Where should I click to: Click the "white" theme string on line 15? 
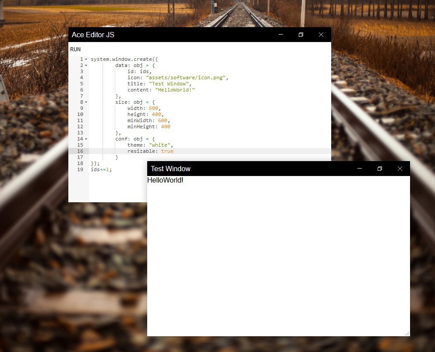click(x=159, y=145)
